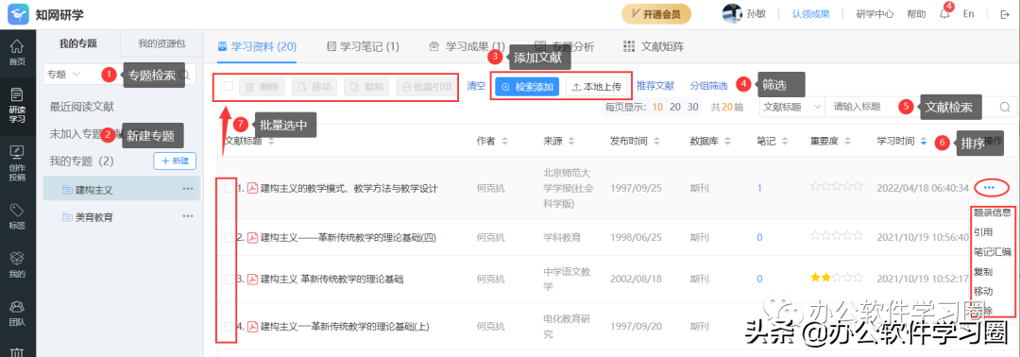1020x357 pixels.
Task: Sort by 发布时间 column arrows
Action: [655, 141]
